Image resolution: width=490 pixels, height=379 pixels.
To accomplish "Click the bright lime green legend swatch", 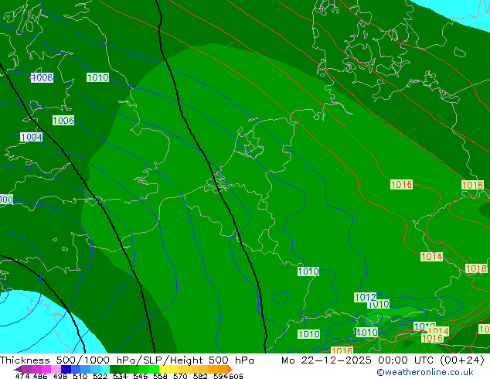I will (154, 369).
